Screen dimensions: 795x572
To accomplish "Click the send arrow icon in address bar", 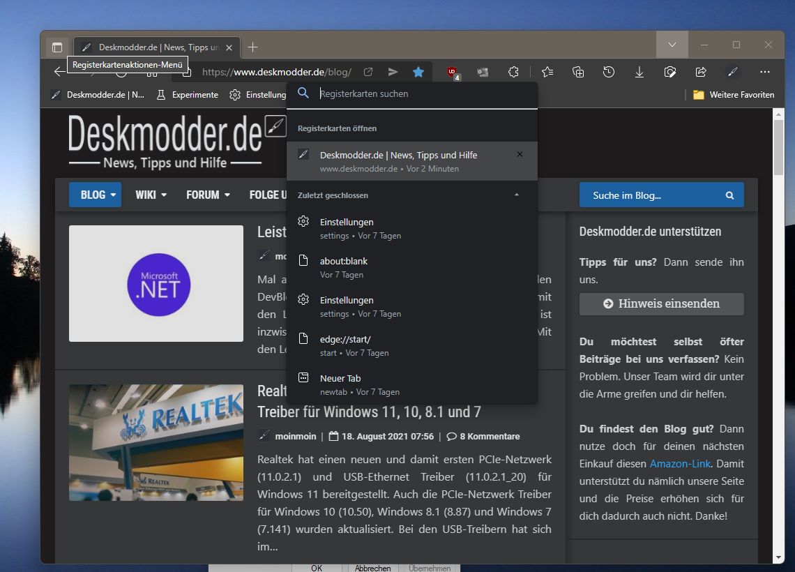I will (393, 72).
